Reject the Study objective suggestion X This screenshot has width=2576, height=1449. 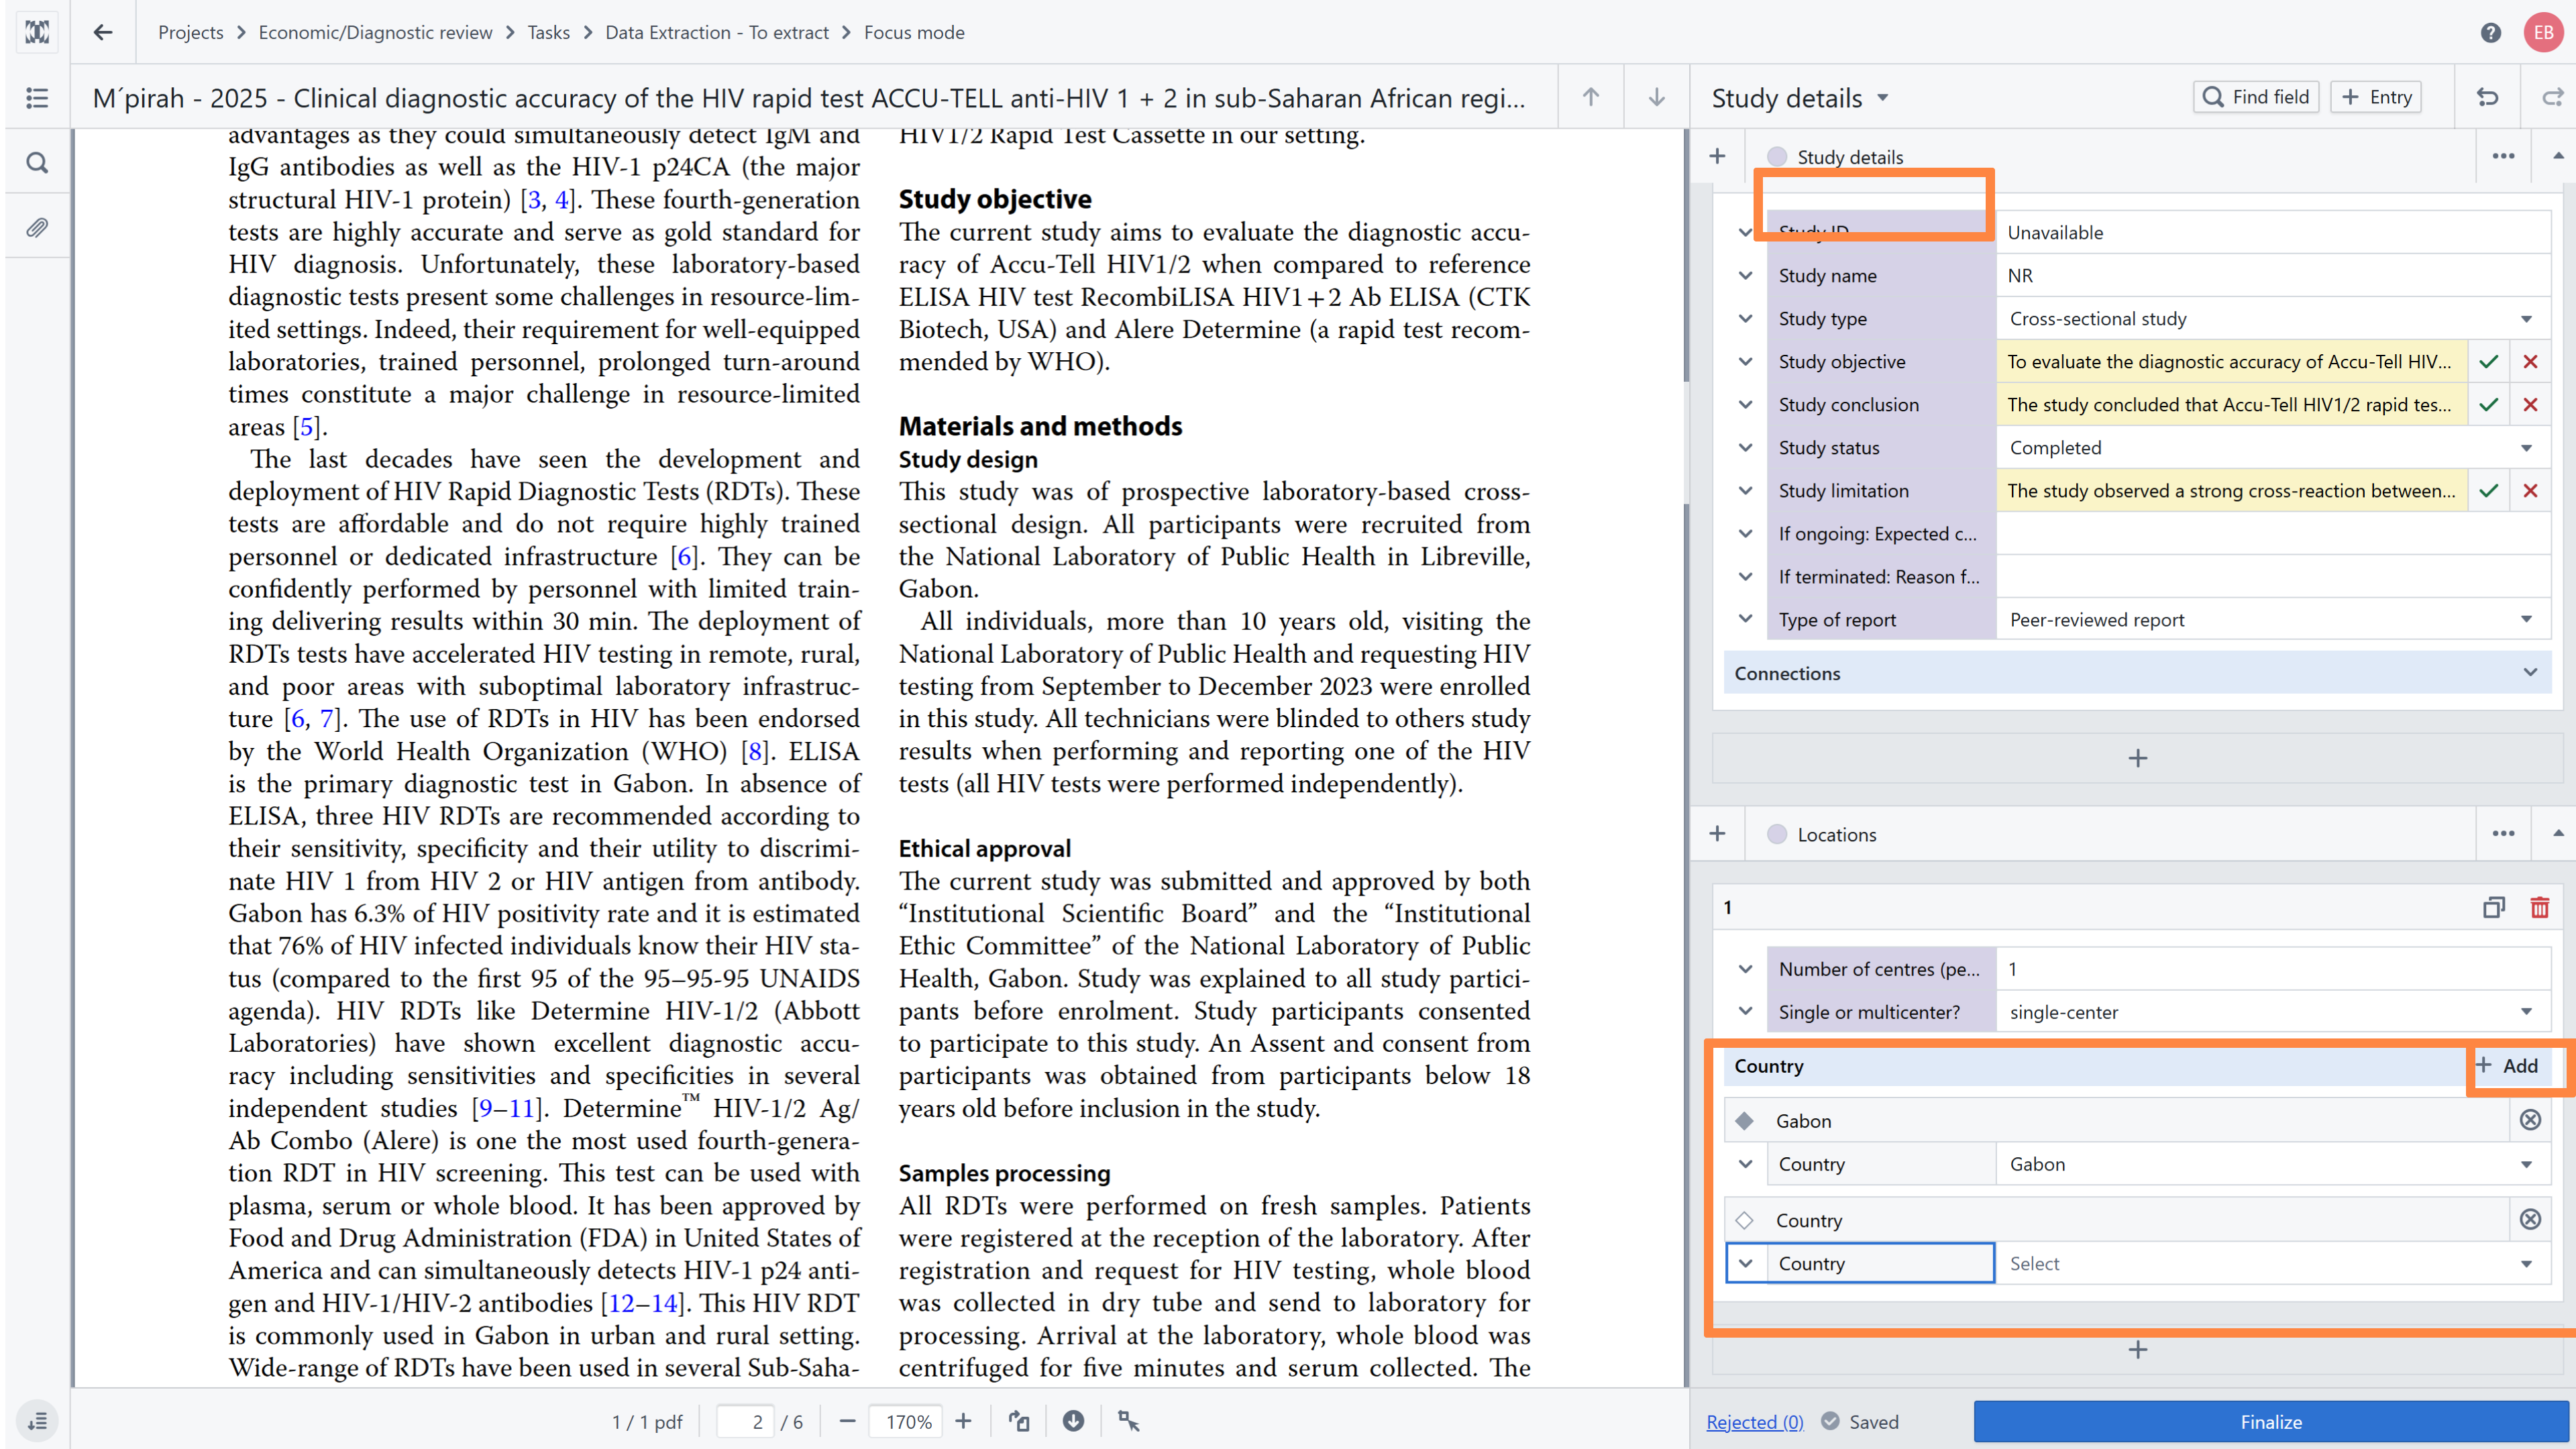(x=2530, y=362)
